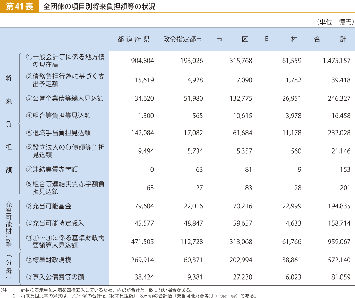Select the value 15,619
The height and width of the screenshot is (298, 355).
pyautogui.click(x=144, y=80)
